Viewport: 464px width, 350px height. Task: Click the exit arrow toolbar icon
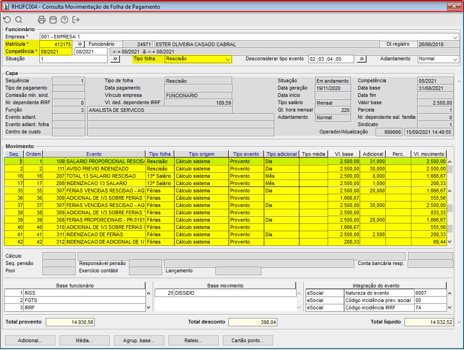click(x=76, y=20)
